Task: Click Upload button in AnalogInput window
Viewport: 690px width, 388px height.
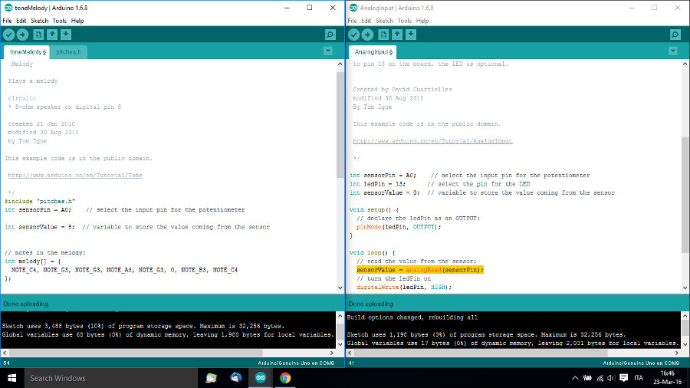Action: 367,35
